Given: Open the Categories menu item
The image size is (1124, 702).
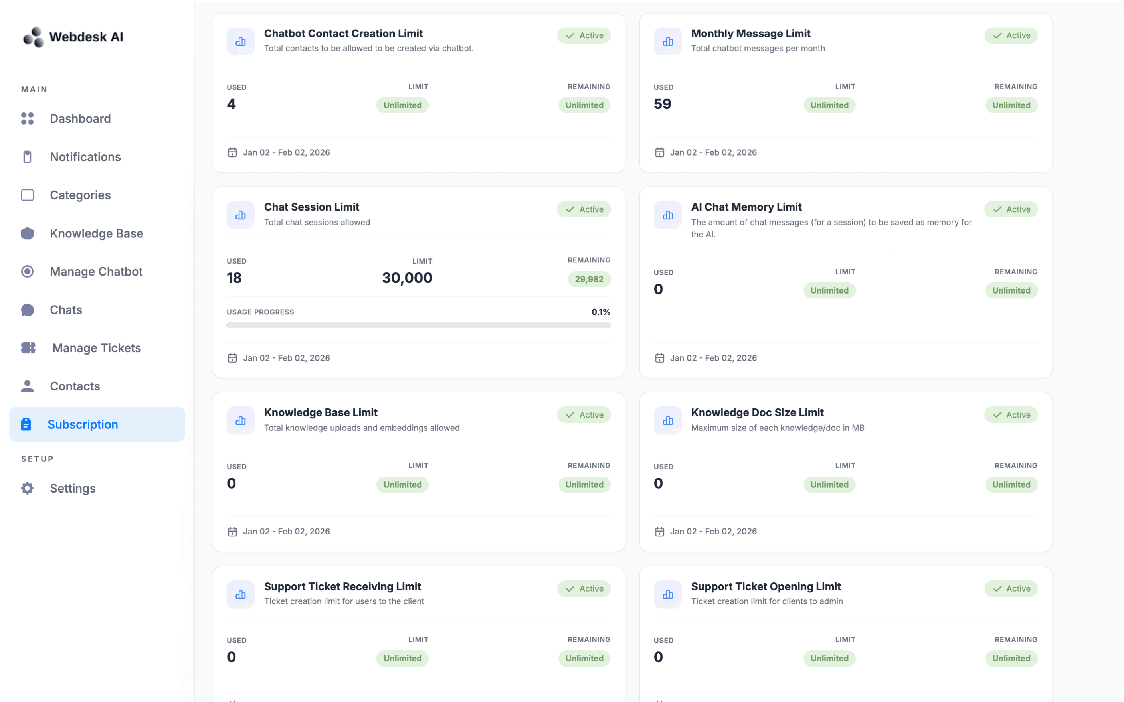Looking at the screenshot, I should click(80, 195).
